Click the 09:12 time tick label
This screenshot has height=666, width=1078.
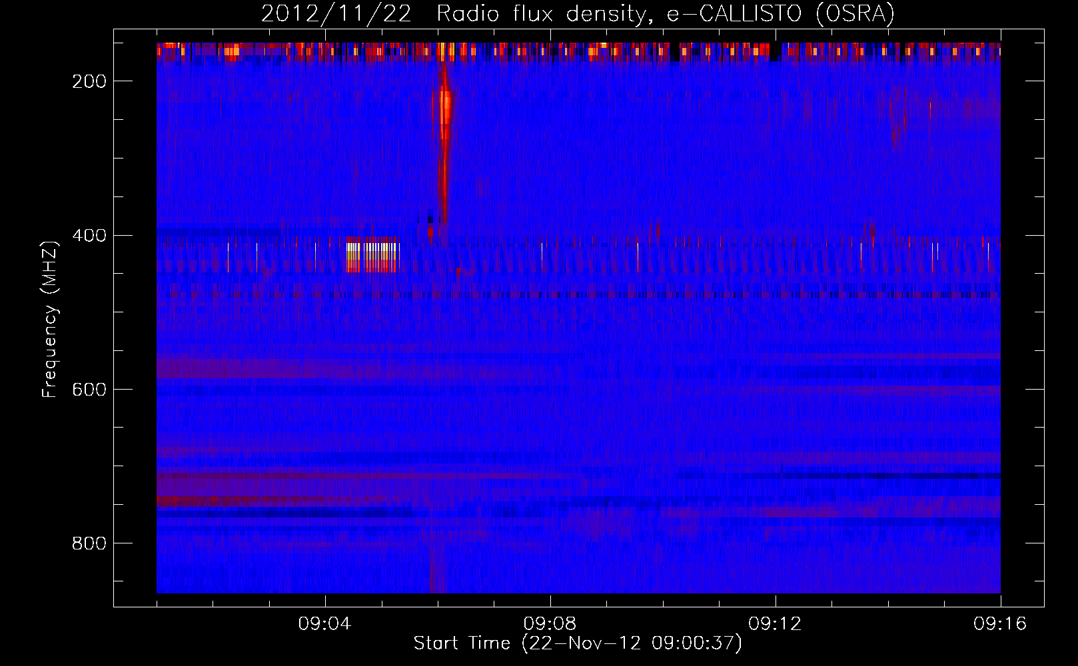(x=776, y=624)
